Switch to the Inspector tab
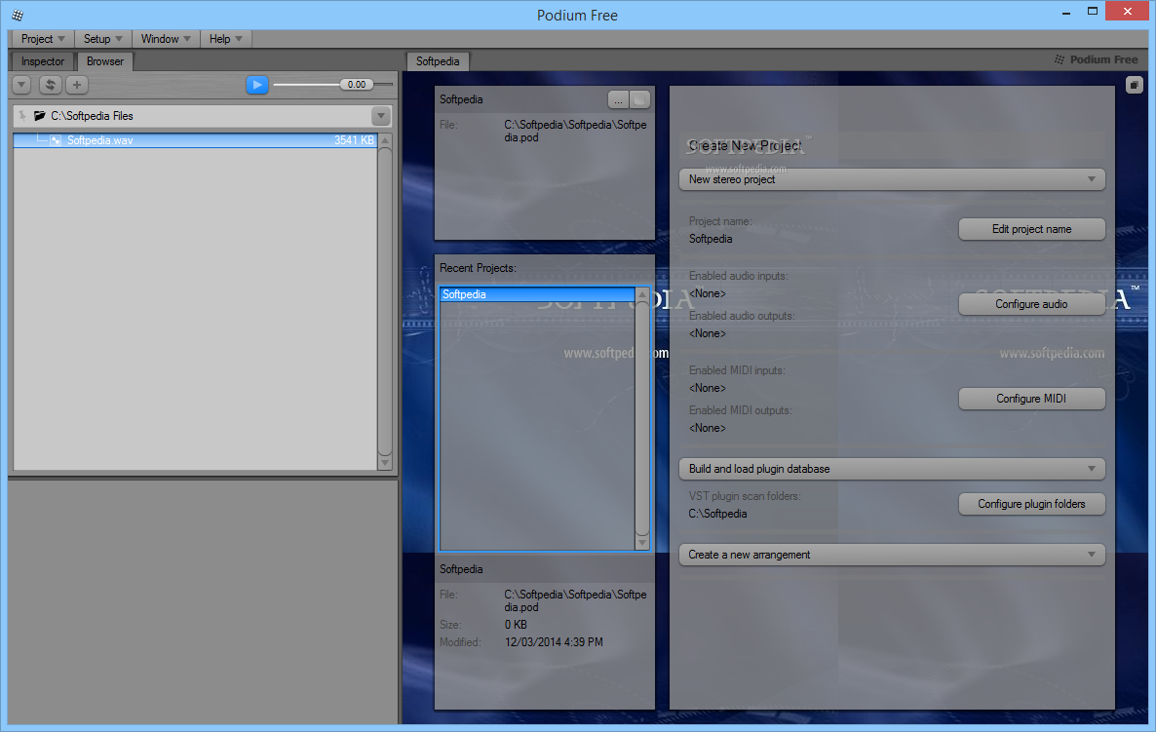The width and height of the screenshot is (1156, 732). (43, 61)
